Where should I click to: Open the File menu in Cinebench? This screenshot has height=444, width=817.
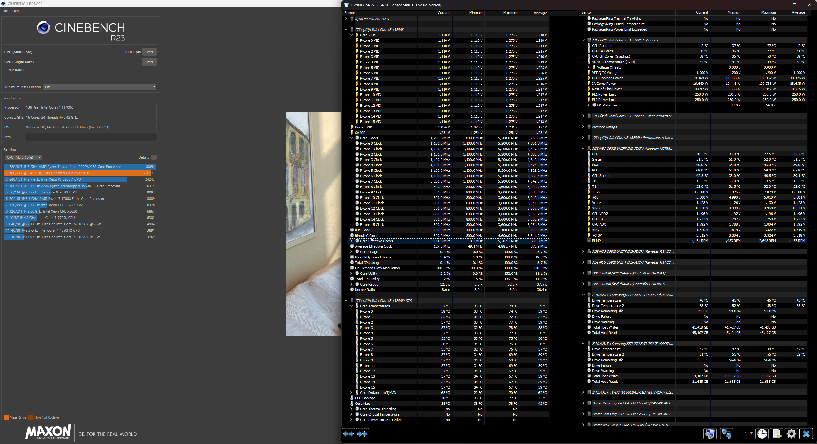click(5, 11)
